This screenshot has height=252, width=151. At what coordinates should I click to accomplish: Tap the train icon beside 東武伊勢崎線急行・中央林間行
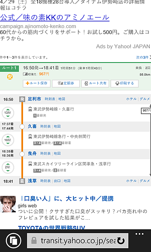(x=30, y=137)
